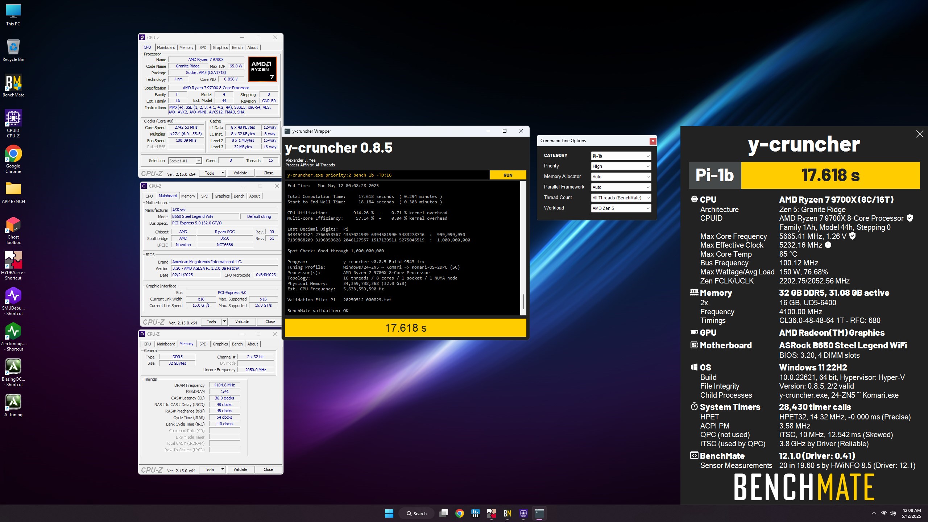The height and width of the screenshot is (522, 928).
Task: Open the CATEGORY dropdown showing Pi-1b
Action: coord(621,156)
